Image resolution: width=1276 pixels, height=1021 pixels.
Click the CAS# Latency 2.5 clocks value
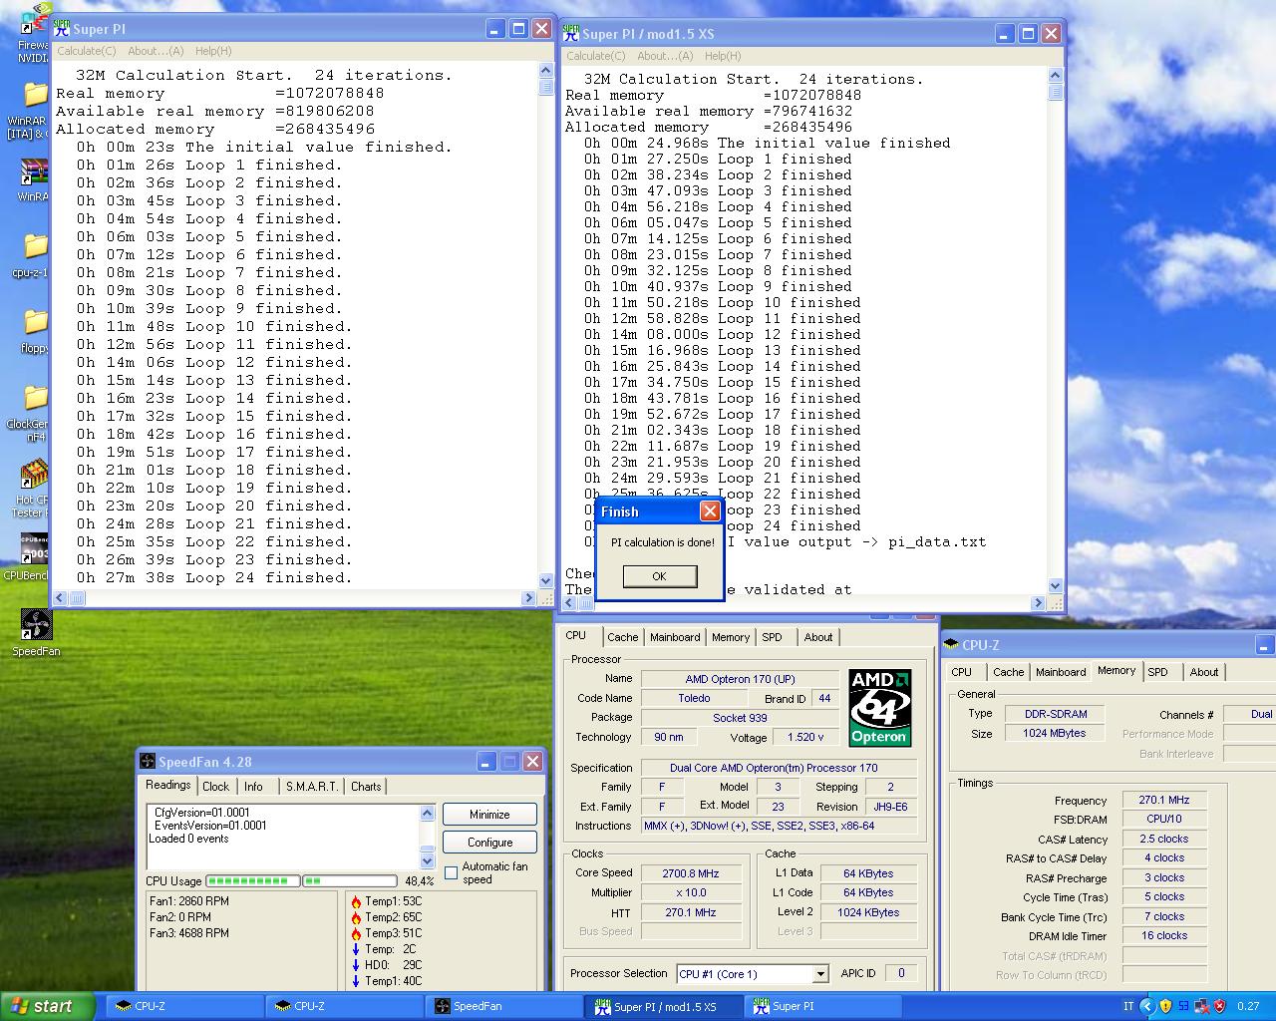click(1164, 839)
